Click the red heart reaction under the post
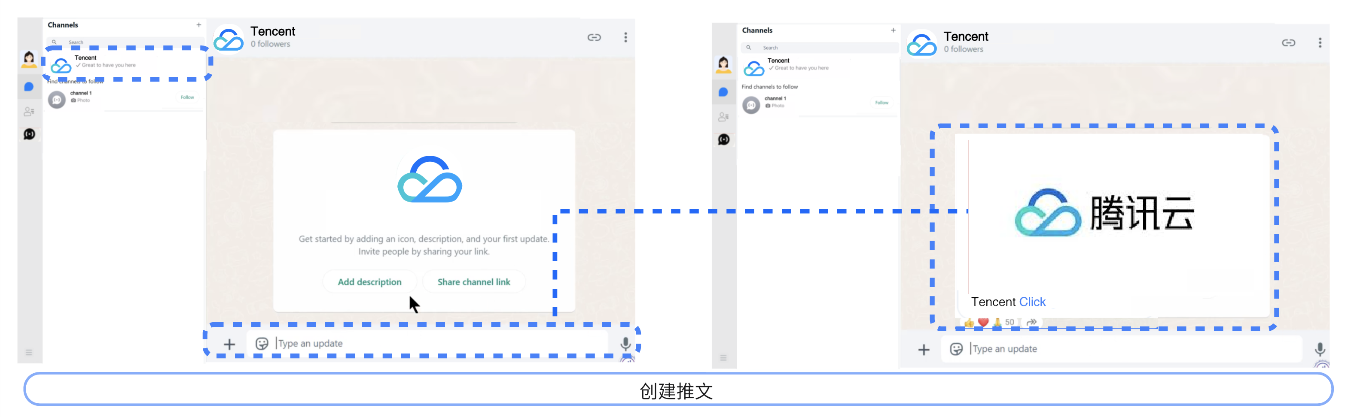Image resolution: width=1348 pixels, height=417 pixels. coord(983,323)
